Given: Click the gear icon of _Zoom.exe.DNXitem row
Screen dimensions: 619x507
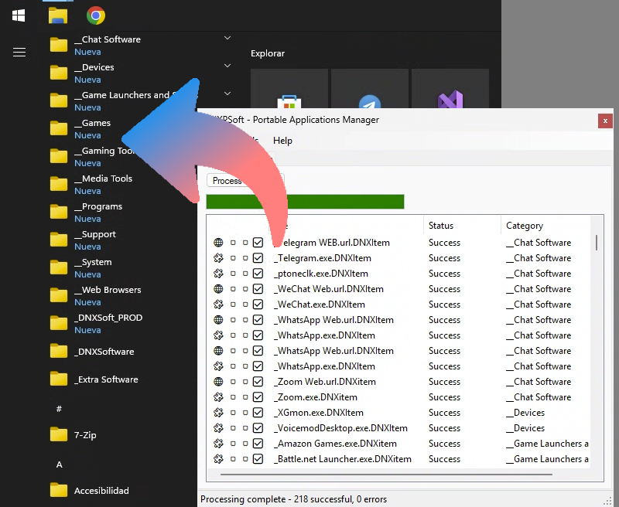Looking at the screenshot, I should (218, 397).
